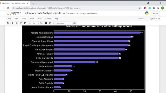Open the Edit menu

click(16, 19)
